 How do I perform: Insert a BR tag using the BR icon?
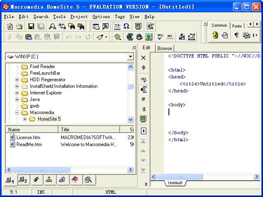click(246, 35)
